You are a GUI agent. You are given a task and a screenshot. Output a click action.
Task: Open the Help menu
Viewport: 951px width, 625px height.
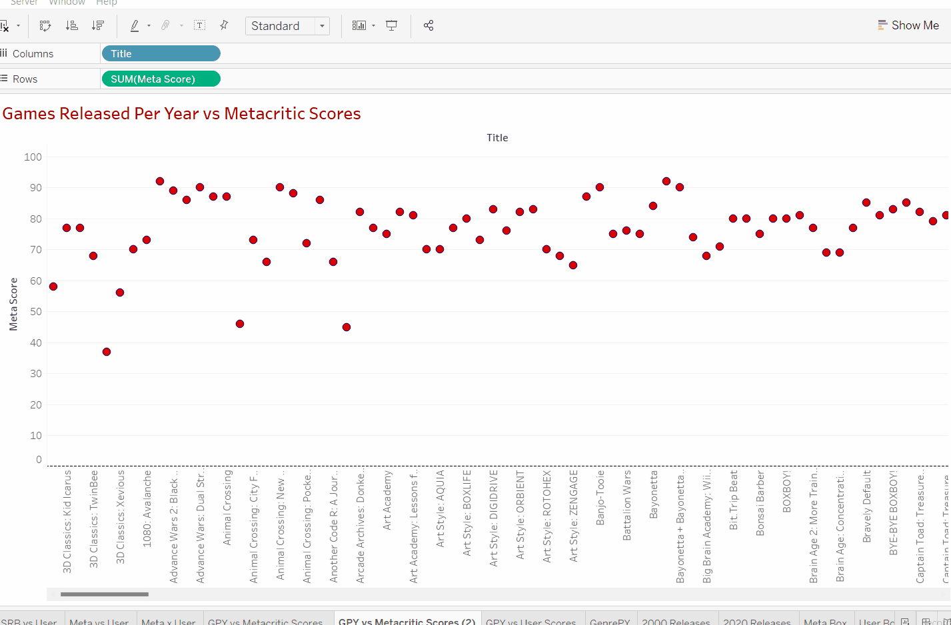(107, 3)
